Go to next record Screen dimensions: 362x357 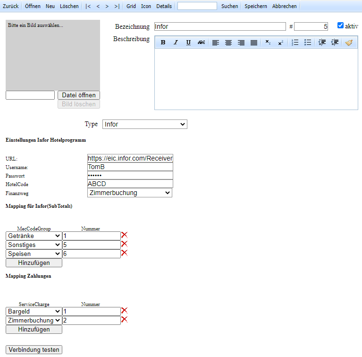107,6
